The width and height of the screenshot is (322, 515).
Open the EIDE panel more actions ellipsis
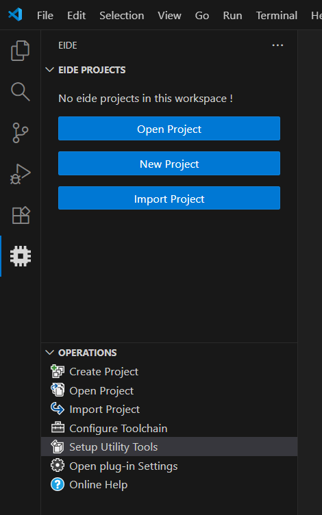tap(277, 45)
